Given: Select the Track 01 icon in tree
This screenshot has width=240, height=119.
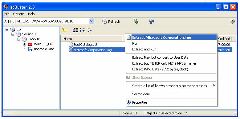Looking at the screenshot, I should tap(24, 39).
